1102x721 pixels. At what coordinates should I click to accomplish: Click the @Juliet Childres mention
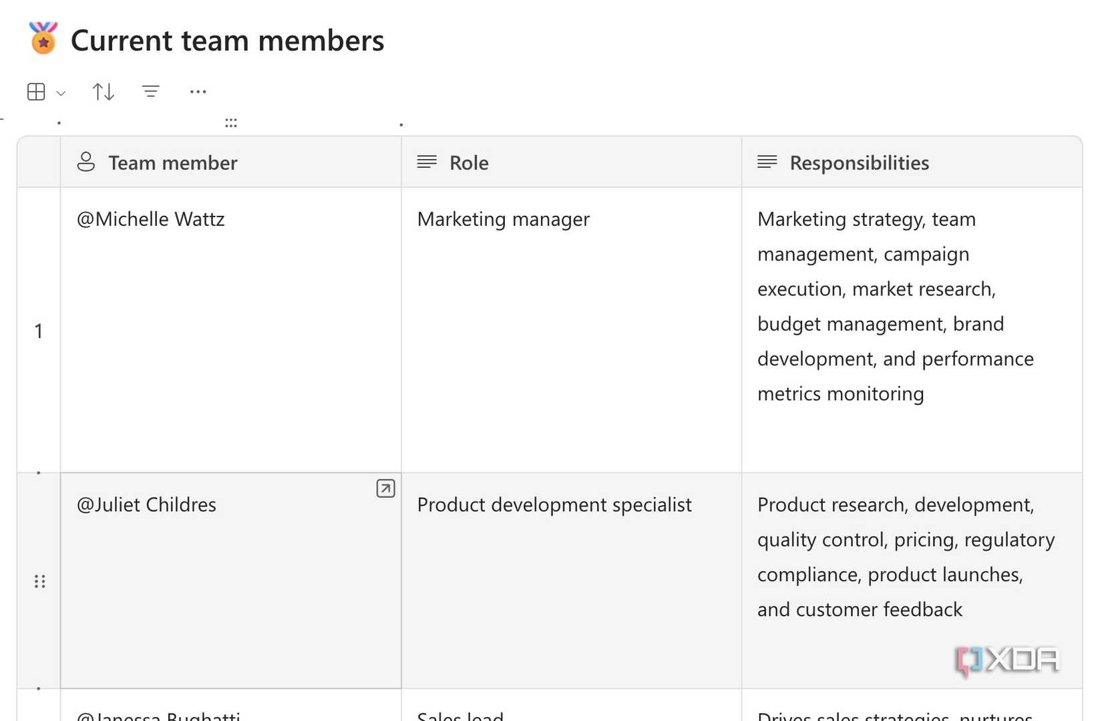click(147, 504)
